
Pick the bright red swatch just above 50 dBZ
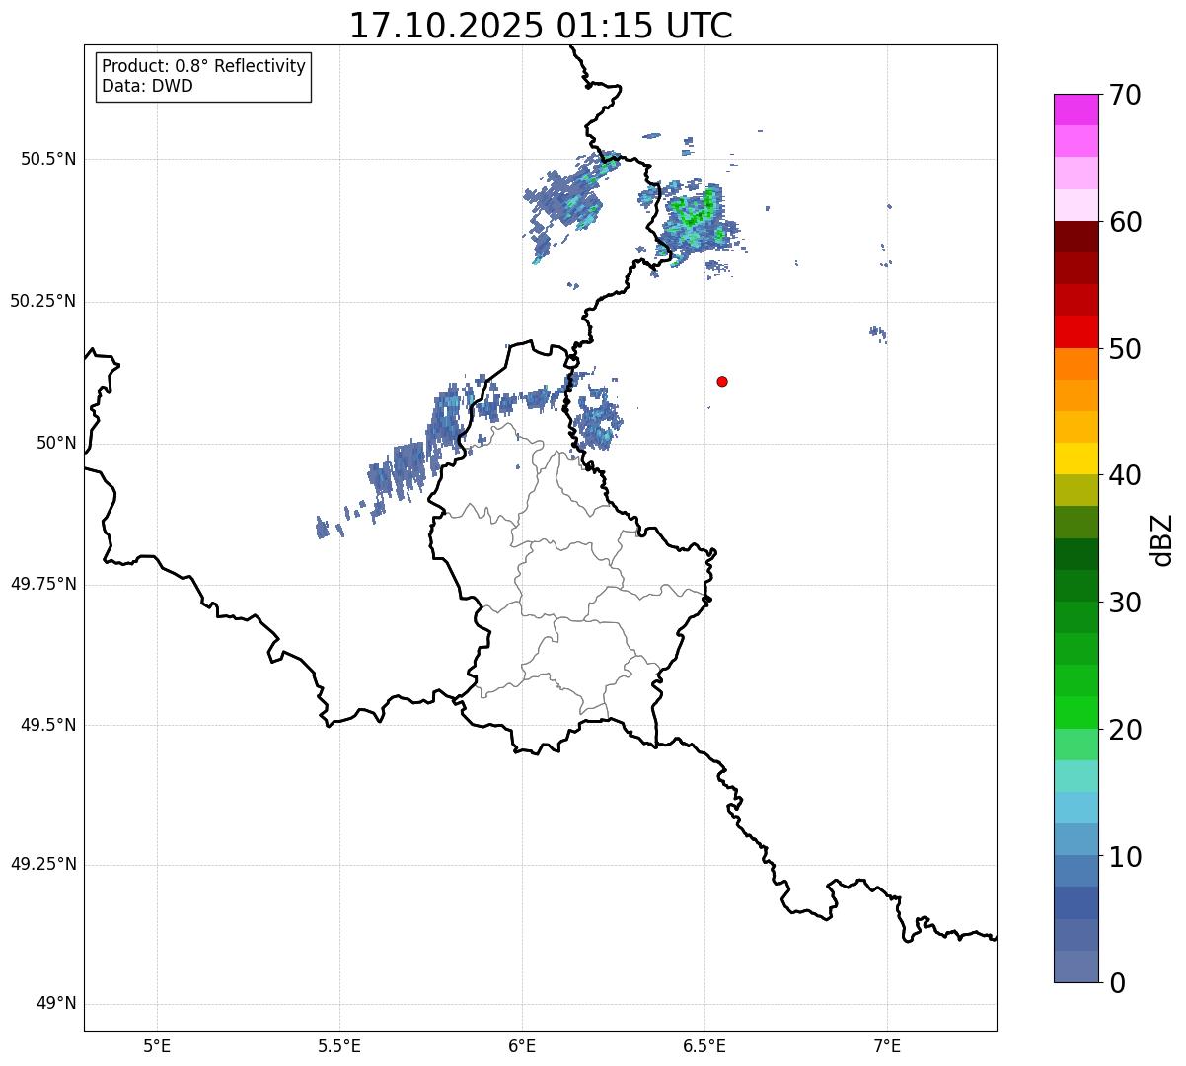point(1075,331)
